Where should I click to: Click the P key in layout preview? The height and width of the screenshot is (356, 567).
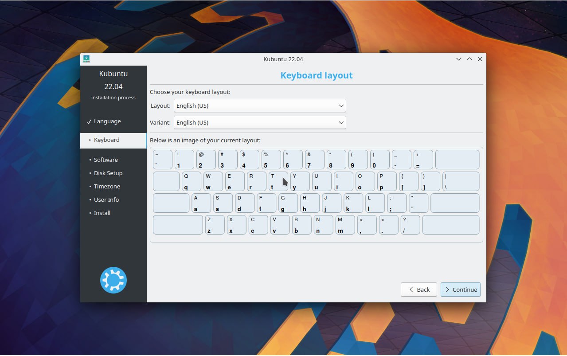[x=387, y=181]
